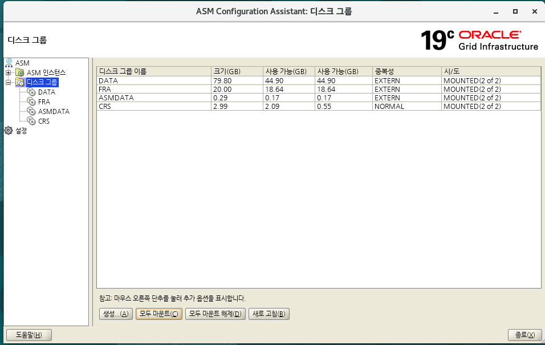This screenshot has width=545, height=345.
Task: Select the ASMDATA row in the table
Action: point(319,98)
